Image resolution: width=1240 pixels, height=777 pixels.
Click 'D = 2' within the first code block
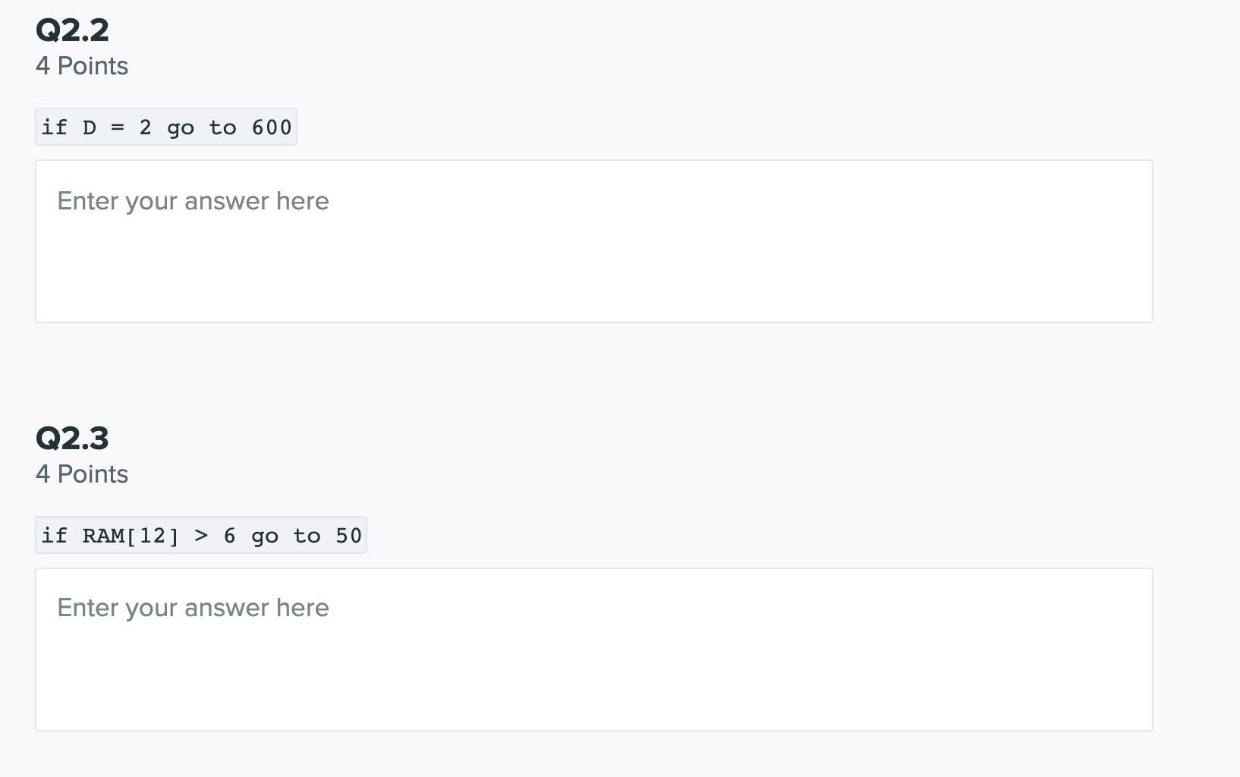(x=118, y=127)
